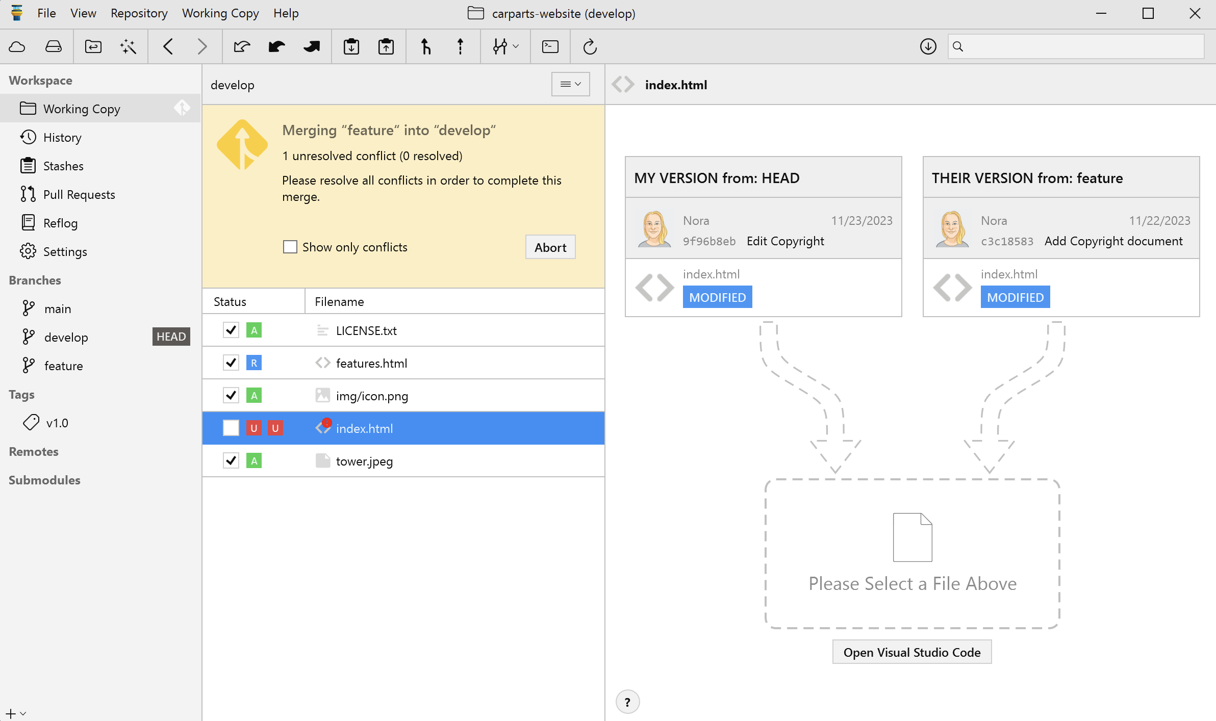
Task: Click the Save Stash toolbar icon
Action: coord(351,47)
